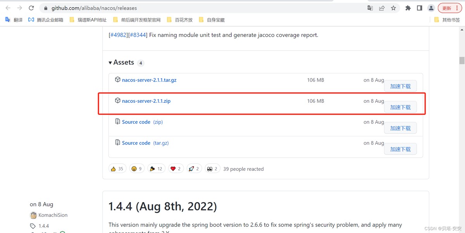Collapse the Assets section
Image resolution: width=465 pixels, height=233 pixels.
(121, 63)
